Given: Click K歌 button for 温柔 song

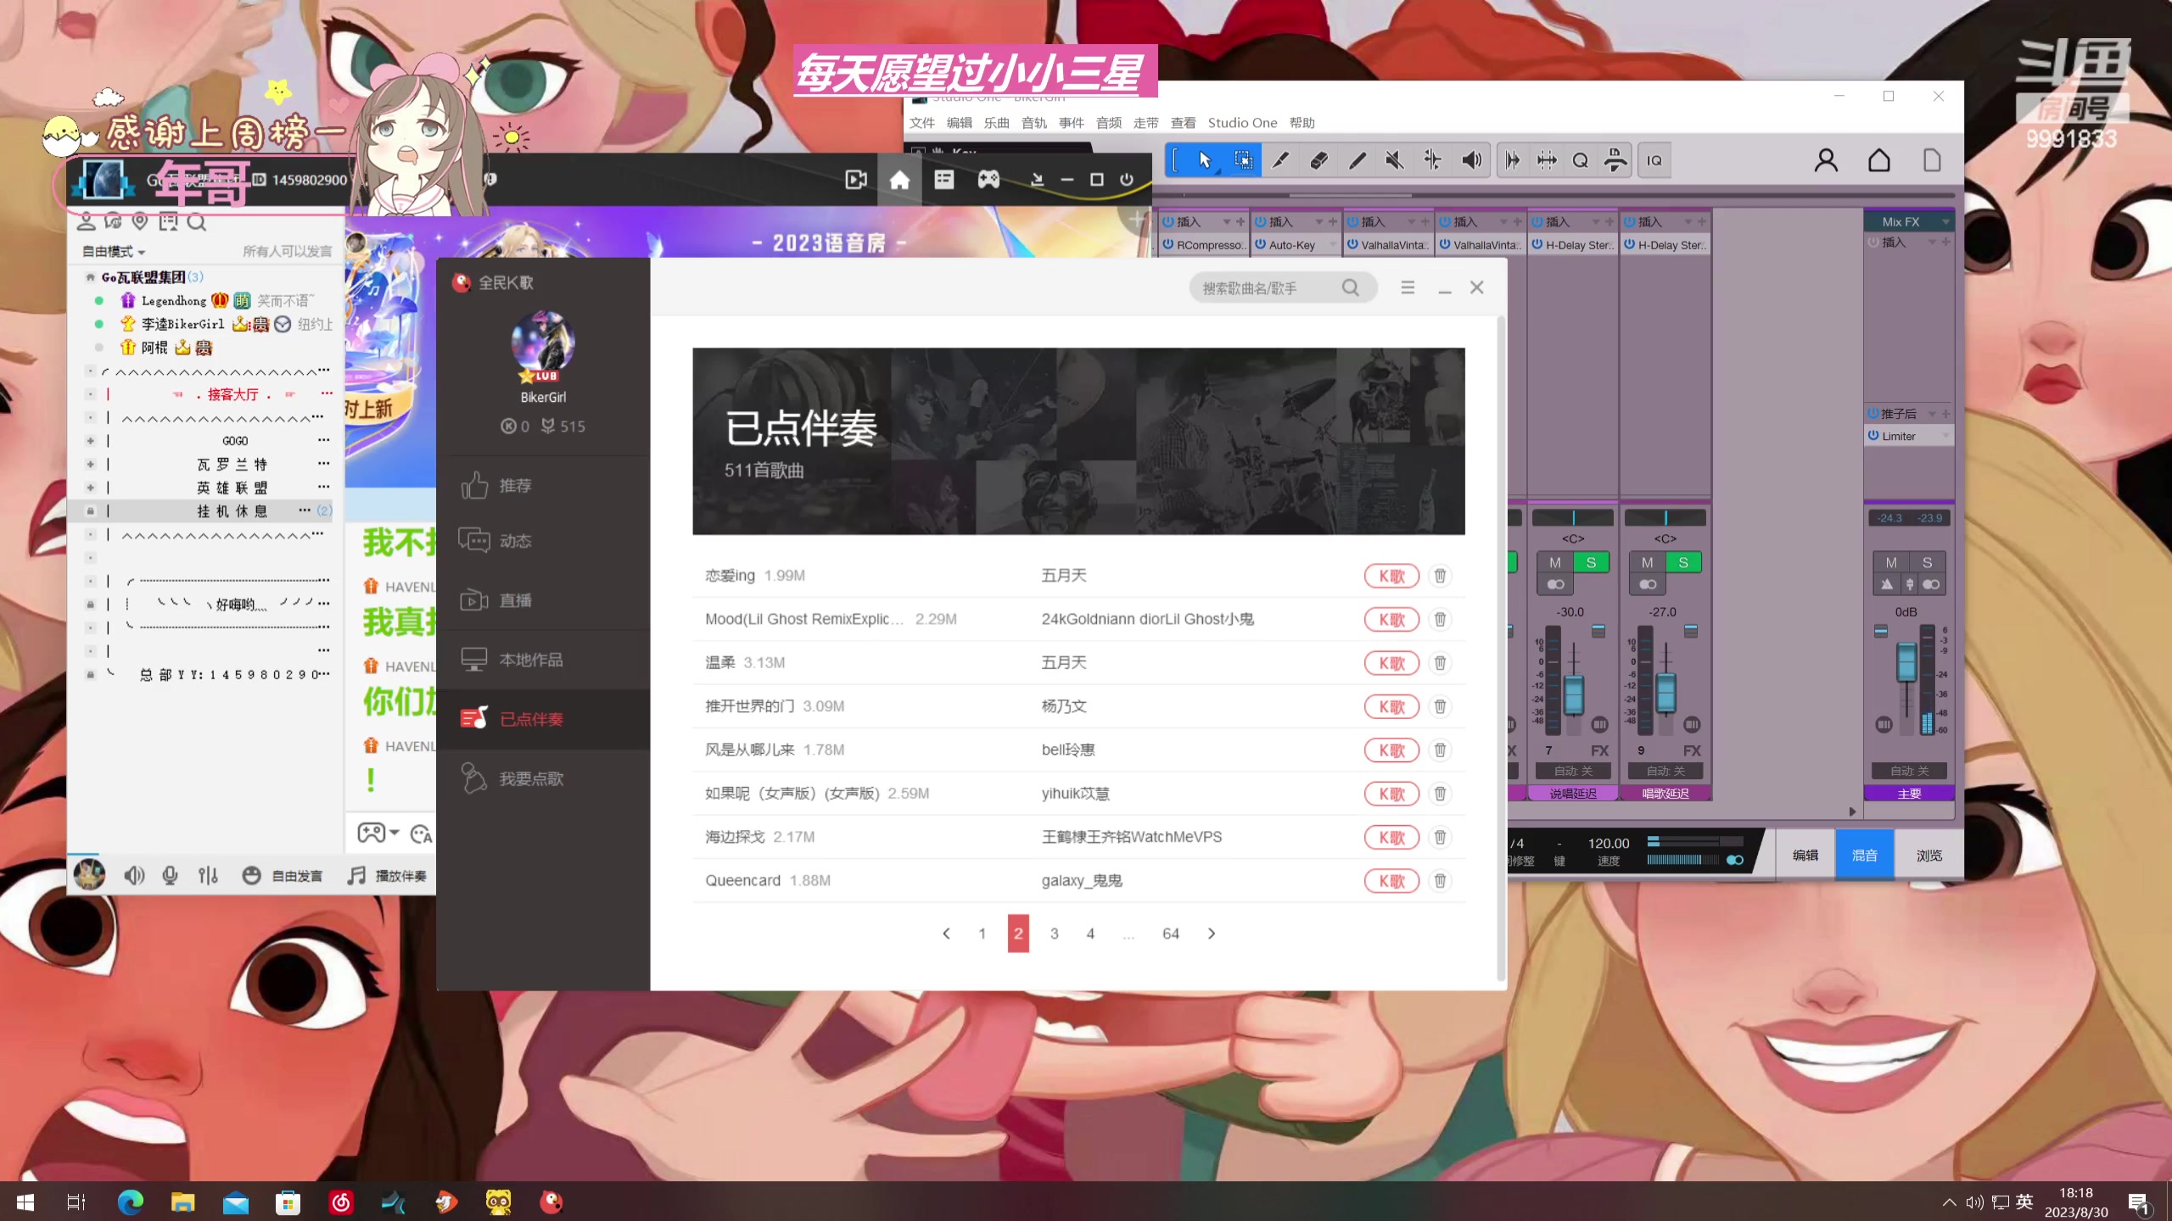Looking at the screenshot, I should [1391, 662].
